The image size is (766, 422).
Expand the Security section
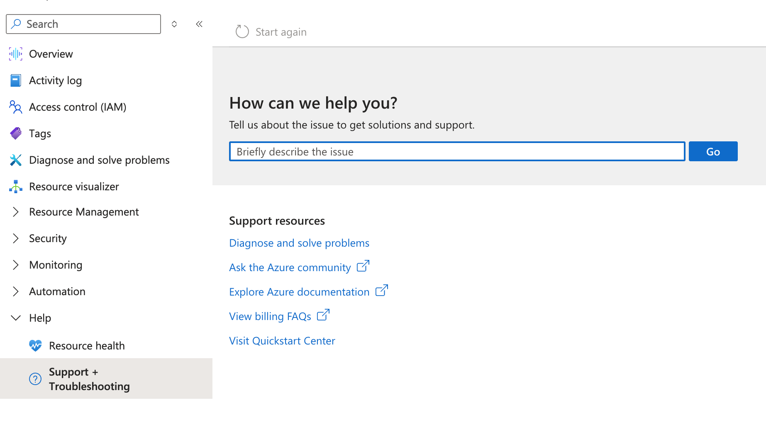tap(16, 238)
